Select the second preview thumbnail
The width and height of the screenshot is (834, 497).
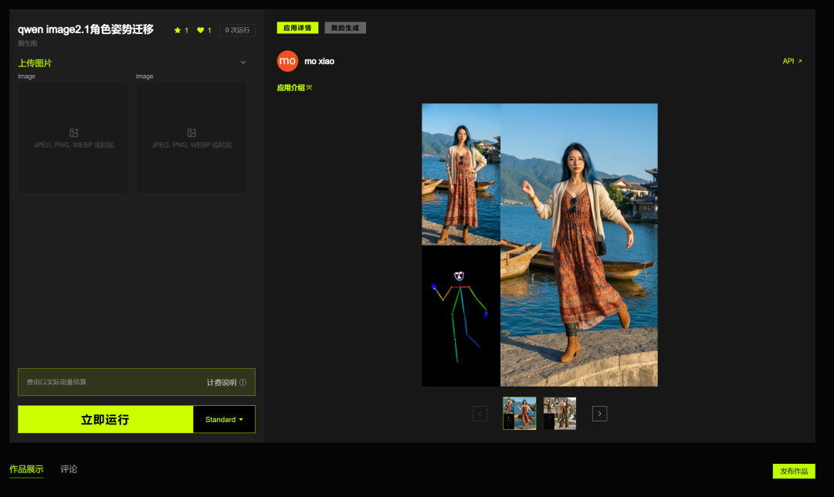(560, 414)
